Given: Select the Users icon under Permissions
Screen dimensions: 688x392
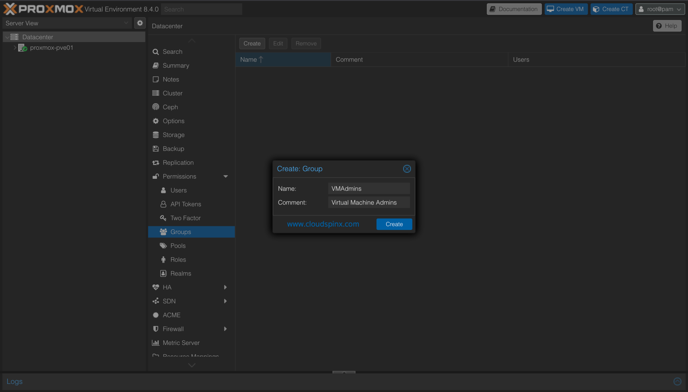Looking at the screenshot, I should pos(178,190).
